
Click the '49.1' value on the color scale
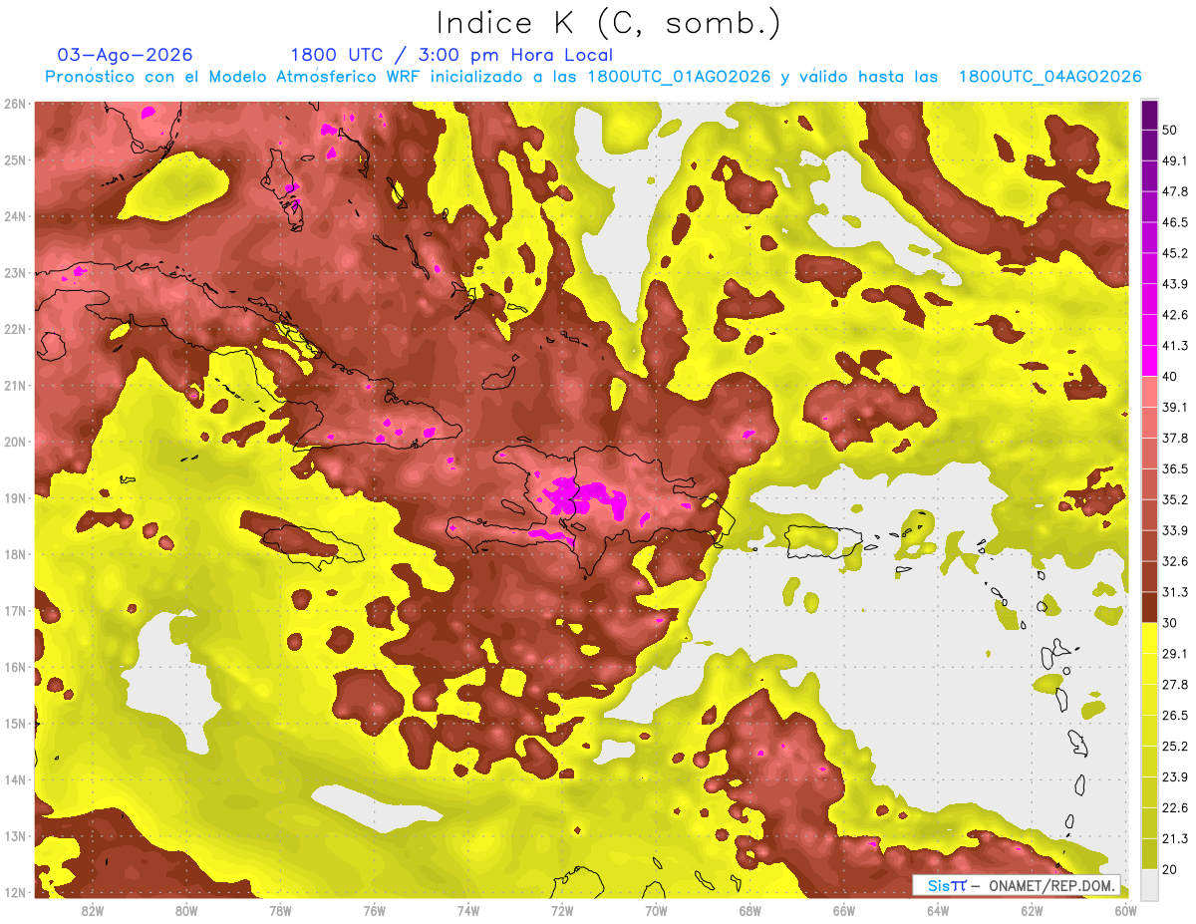(x=1175, y=160)
